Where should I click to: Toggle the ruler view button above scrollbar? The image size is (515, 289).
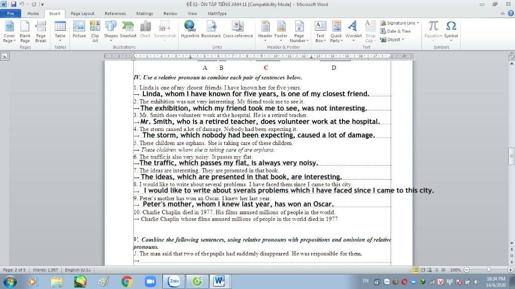point(511,56)
